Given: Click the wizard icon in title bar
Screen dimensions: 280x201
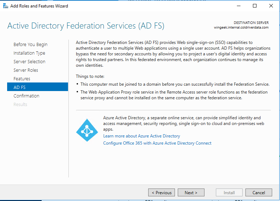Looking at the screenshot, I should pyautogui.click(x=5, y=6).
